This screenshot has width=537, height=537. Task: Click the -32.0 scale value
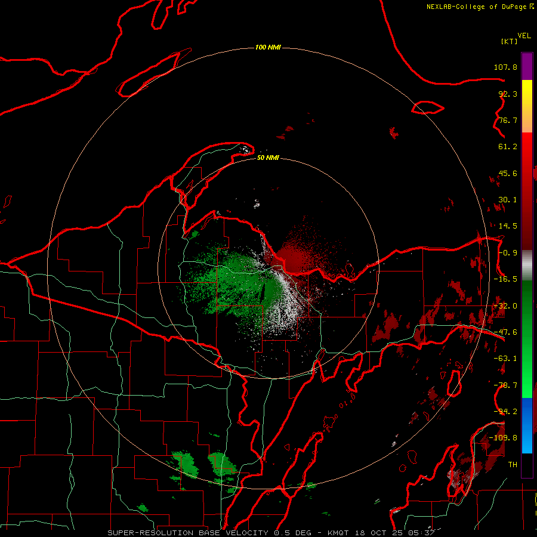[505, 306]
